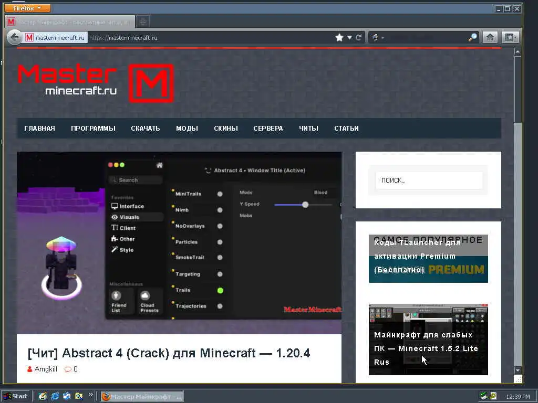Click the Y Speed slider handle
The width and height of the screenshot is (538, 403).
(305, 205)
